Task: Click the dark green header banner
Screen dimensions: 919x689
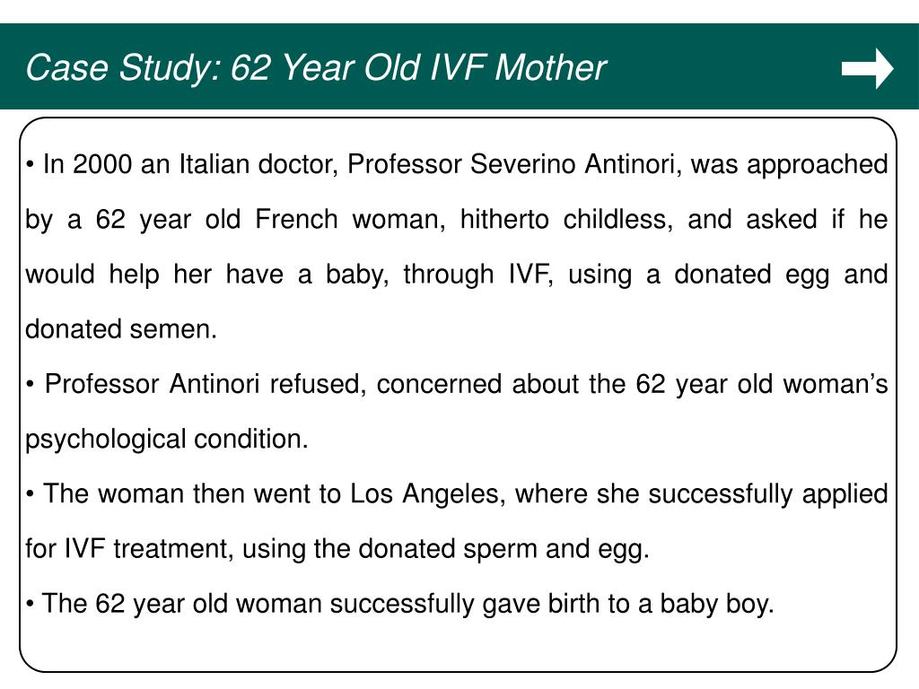Action: 459,66
